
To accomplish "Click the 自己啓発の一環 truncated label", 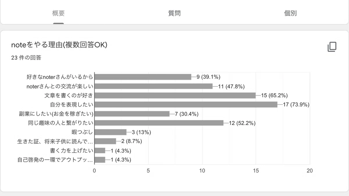I will click(55, 160).
